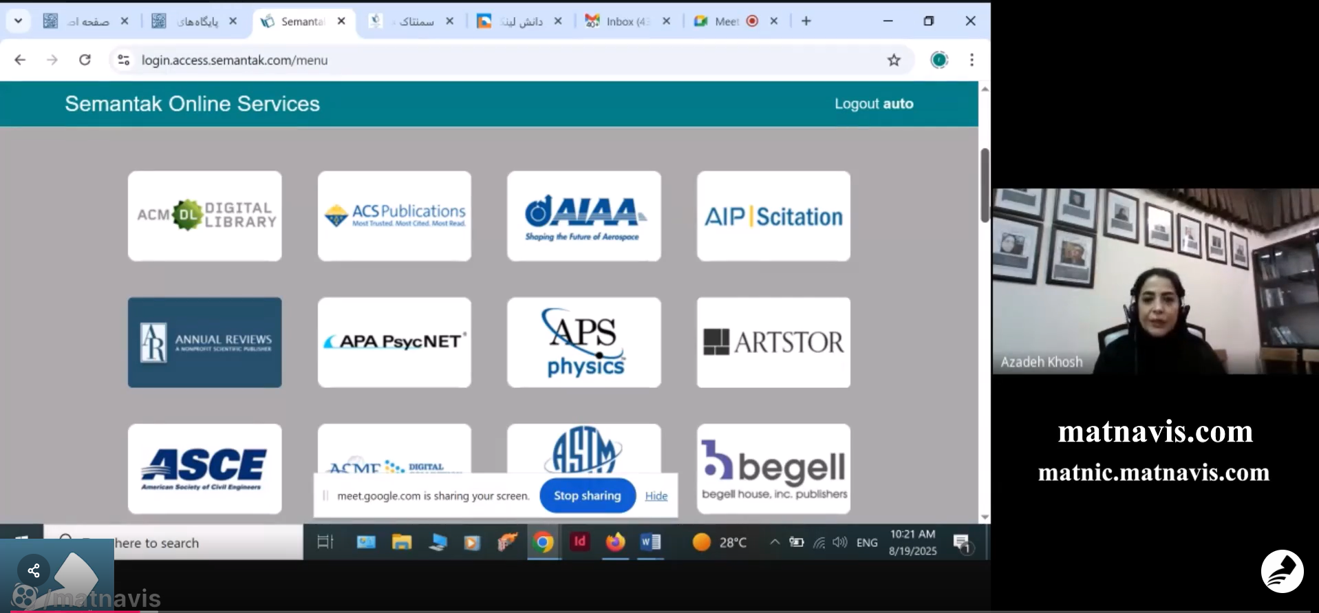Open begell house publishers tile
Image resolution: width=1319 pixels, height=613 pixels.
(x=773, y=468)
